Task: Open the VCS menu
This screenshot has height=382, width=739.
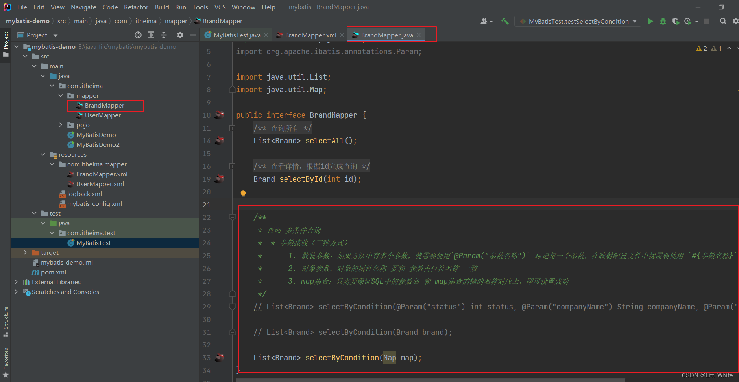Action: [220, 7]
